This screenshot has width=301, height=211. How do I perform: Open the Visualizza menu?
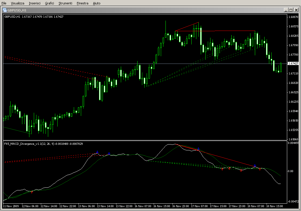click(17, 3)
